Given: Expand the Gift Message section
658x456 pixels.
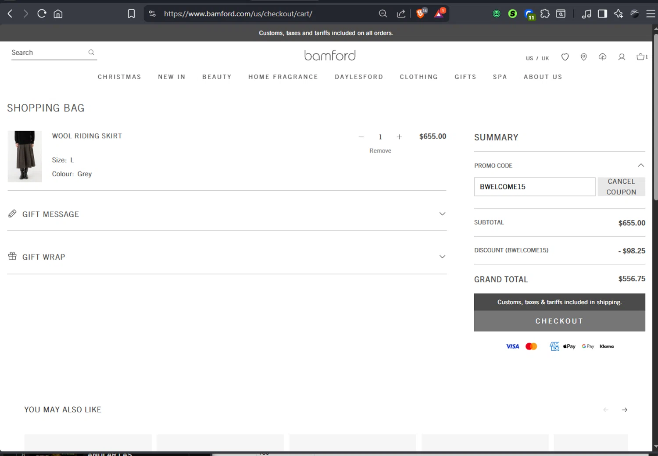Looking at the screenshot, I should pyautogui.click(x=227, y=214).
